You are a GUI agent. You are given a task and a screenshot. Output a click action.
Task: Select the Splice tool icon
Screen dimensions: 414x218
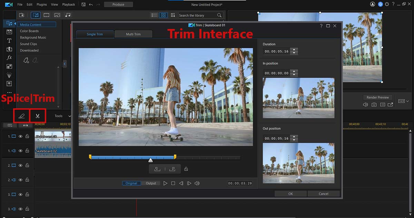[21, 116]
